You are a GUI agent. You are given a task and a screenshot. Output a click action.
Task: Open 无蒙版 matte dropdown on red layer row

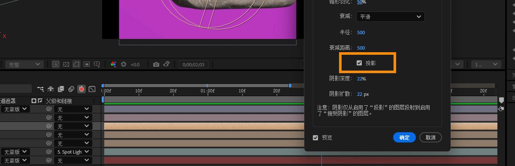[x=15, y=160]
